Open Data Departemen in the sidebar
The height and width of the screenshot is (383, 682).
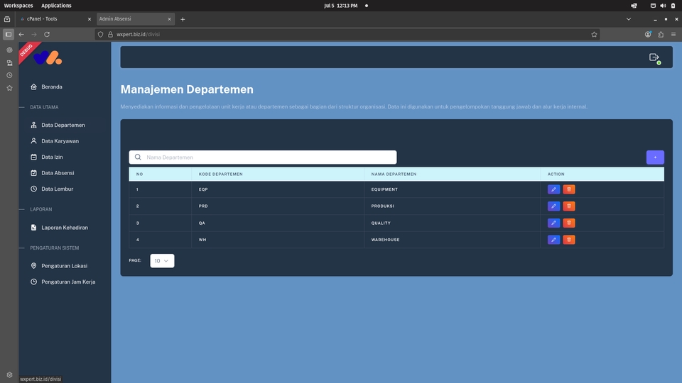tap(63, 125)
